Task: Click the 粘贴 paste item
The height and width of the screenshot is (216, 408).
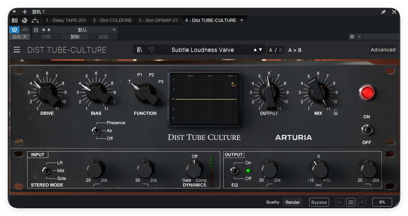Action: click(103, 37)
